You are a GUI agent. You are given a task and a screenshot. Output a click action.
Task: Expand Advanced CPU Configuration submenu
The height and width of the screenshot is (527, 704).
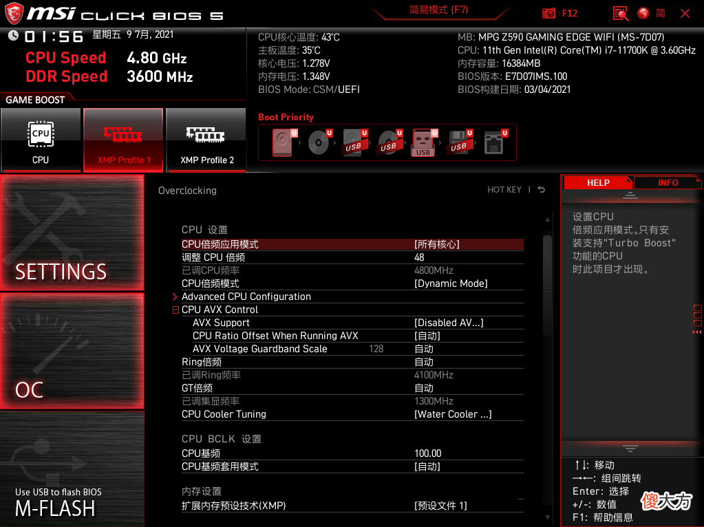tap(246, 297)
